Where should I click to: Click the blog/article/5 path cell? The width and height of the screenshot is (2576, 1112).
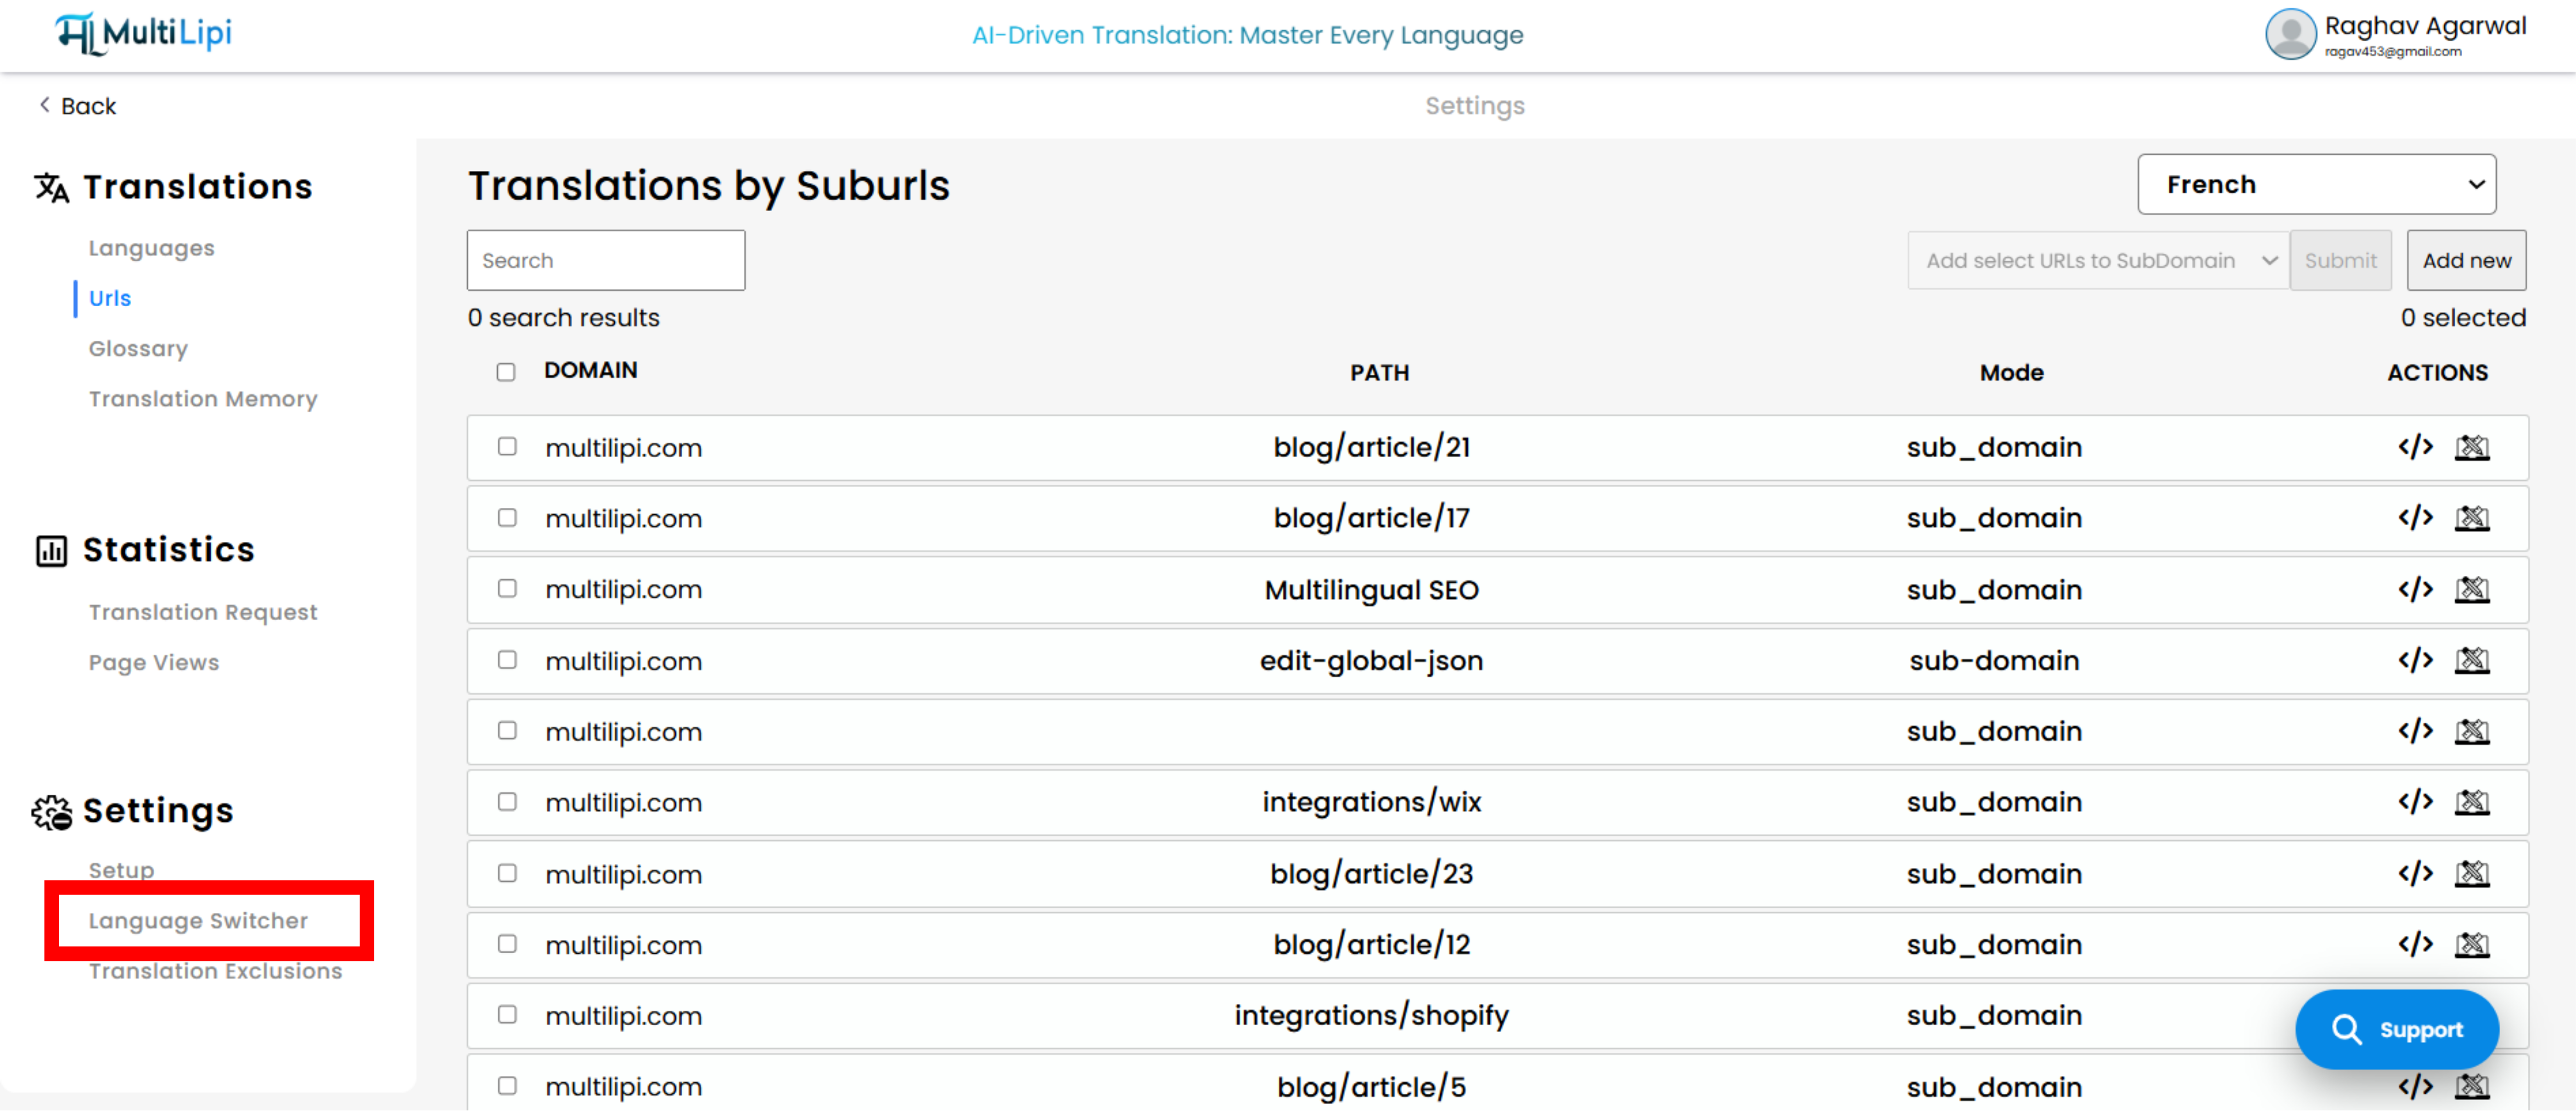[x=1371, y=1086]
